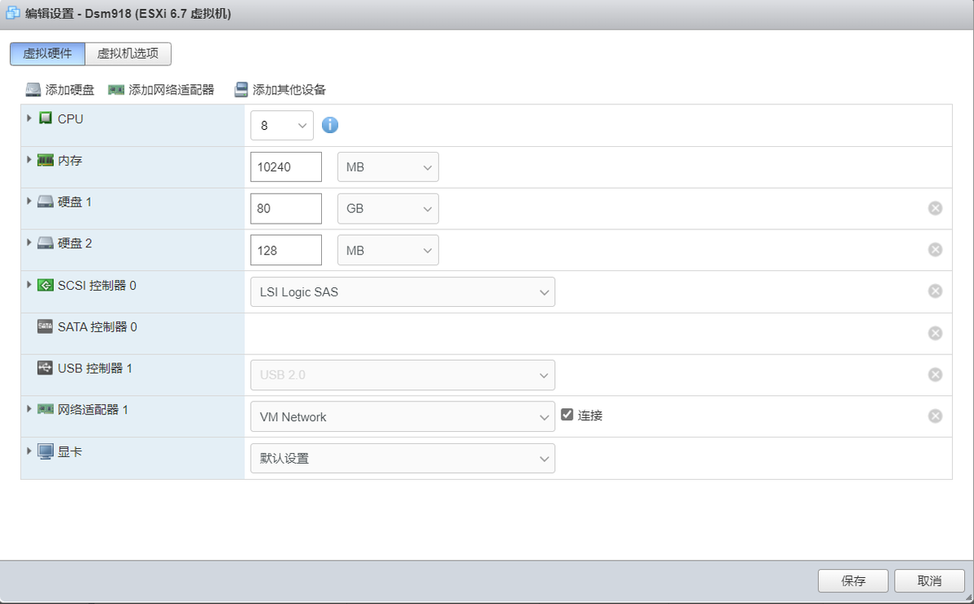Viewport: 974px width, 604px height.
Task: Click the CPU chip icon
Action: (45, 118)
